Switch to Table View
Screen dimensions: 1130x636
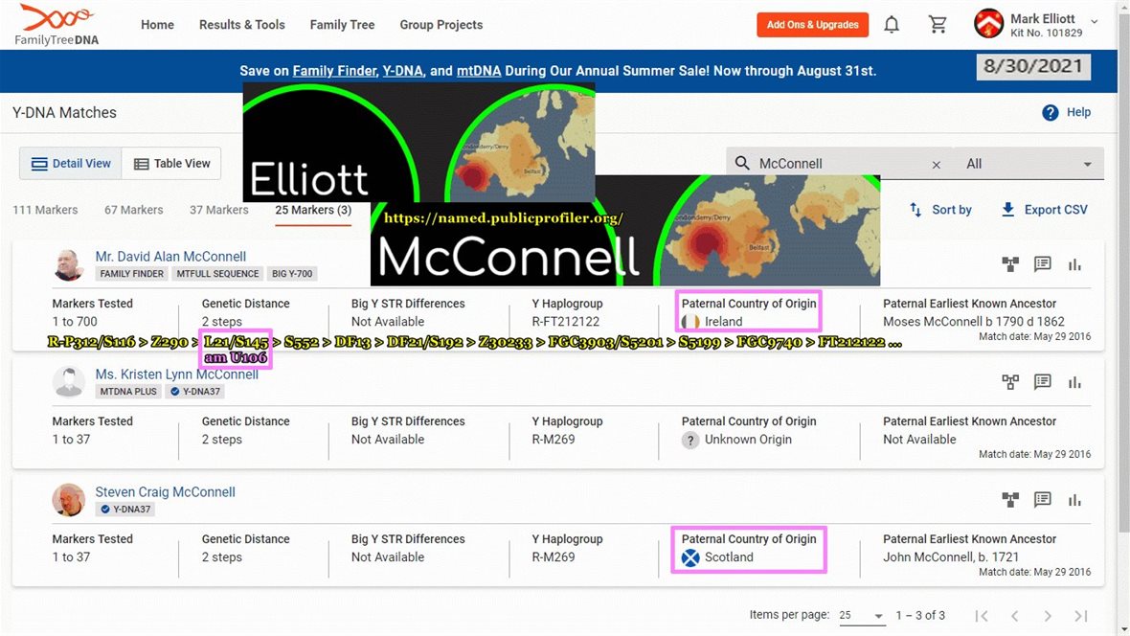[x=170, y=164]
